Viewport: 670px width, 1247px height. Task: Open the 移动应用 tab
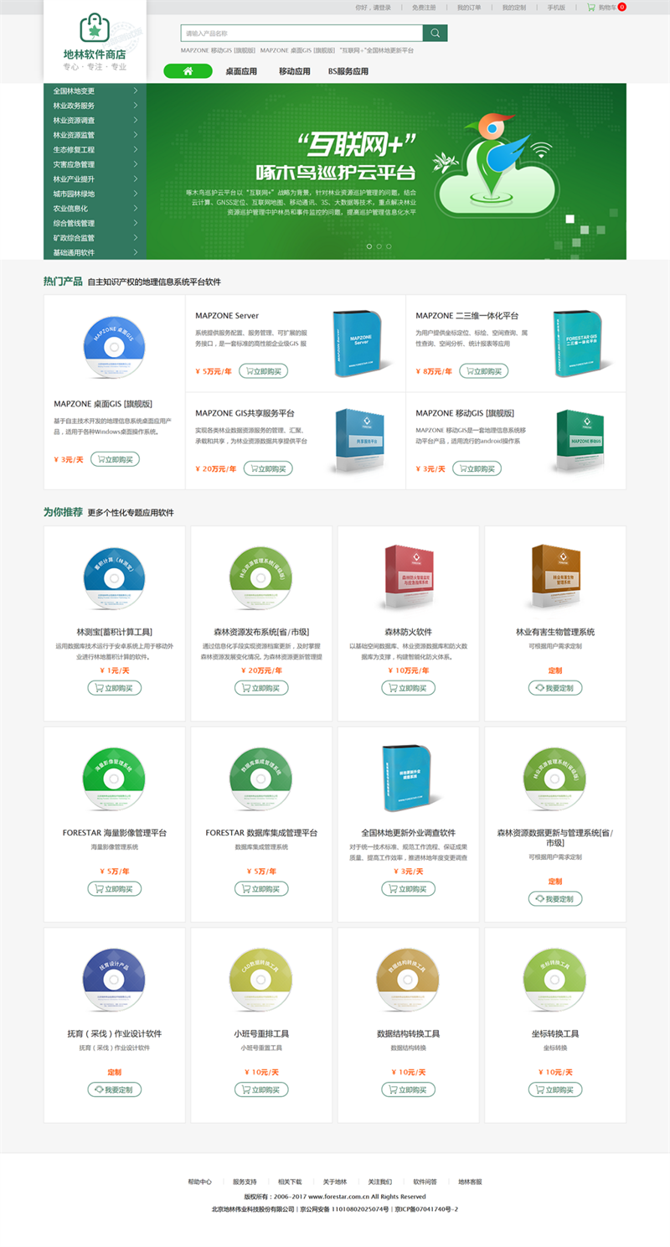[x=295, y=71]
